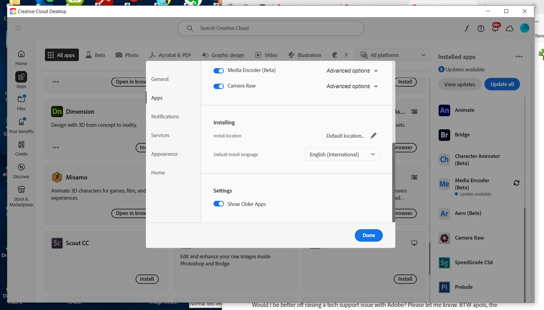Expand Advanced options for Camera Raw
This screenshot has width=544, height=310.
[352, 86]
